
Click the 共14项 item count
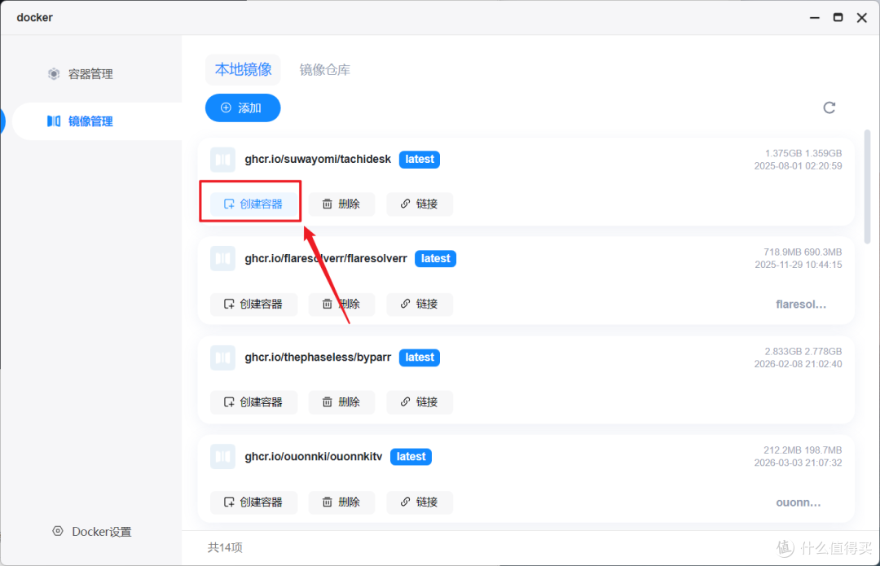click(x=225, y=547)
